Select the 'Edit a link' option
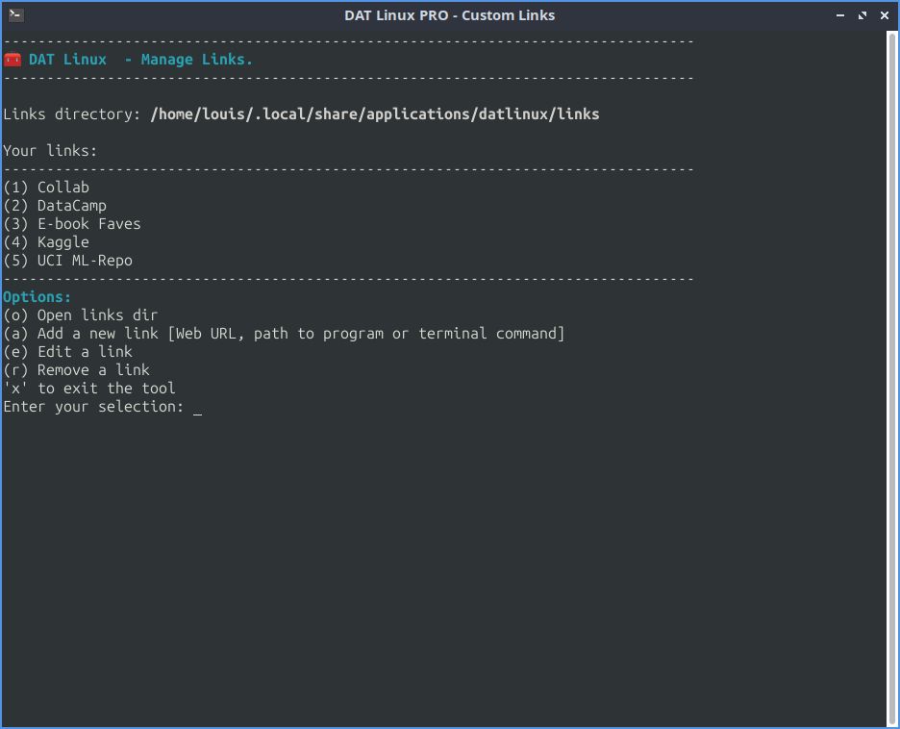The image size is (900, 729). click(67, 351)
